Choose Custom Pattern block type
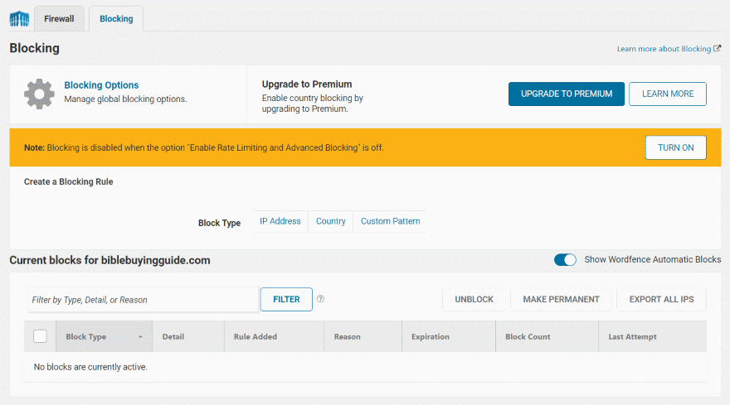 tap(390, 221)
